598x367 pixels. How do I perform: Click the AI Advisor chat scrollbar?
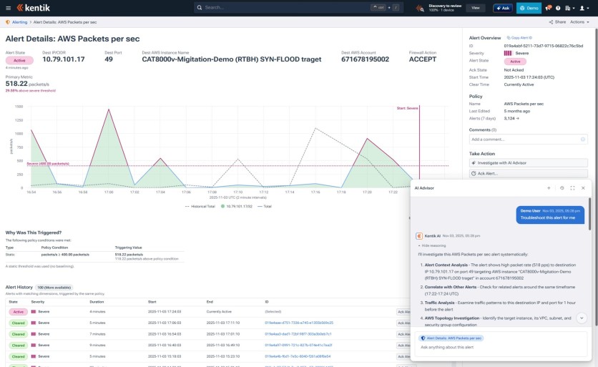pos(589,215)
